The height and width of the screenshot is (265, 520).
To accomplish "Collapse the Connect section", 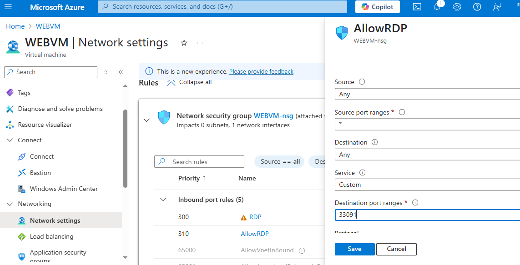I will pyautogui.click(x=10, y=140).
